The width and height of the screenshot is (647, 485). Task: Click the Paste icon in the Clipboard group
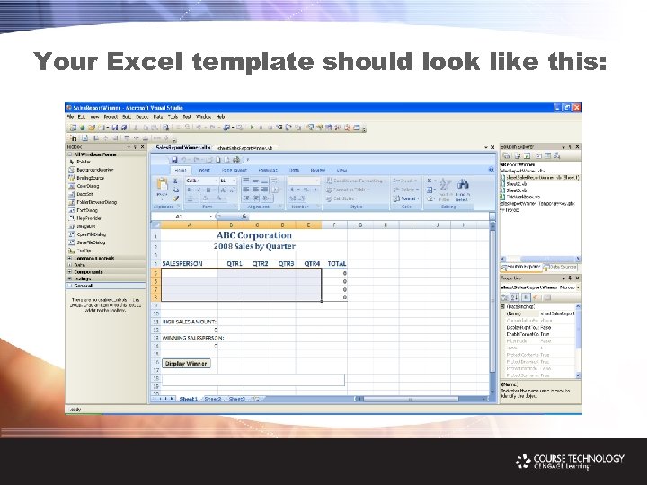tap(162, 186)
